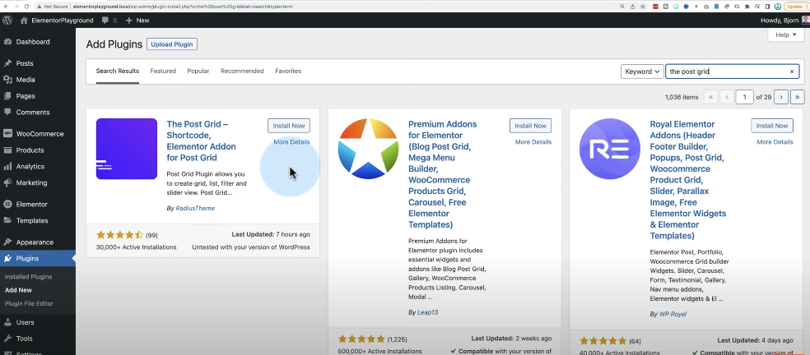Open the ElementorPlayground site home link
Viewport: 810px width, 355px height.
57,20
